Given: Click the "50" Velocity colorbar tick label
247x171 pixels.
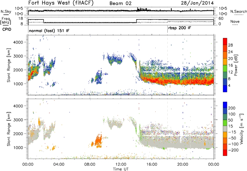Looking at the screenshot, I should [x=230, y=120].
